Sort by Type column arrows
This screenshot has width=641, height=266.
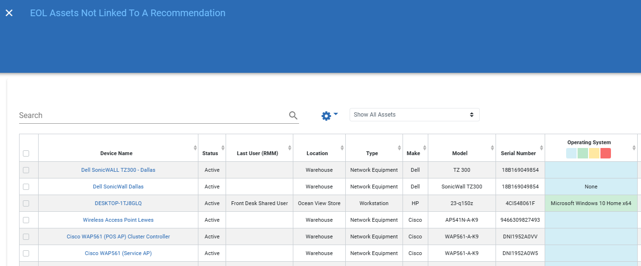pos(400,148)
